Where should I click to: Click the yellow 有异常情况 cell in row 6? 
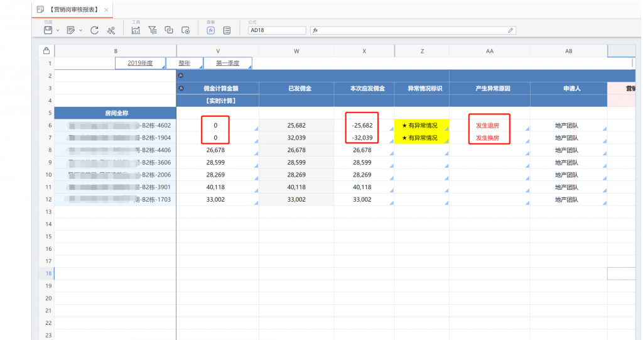click(x=421, y=126)
